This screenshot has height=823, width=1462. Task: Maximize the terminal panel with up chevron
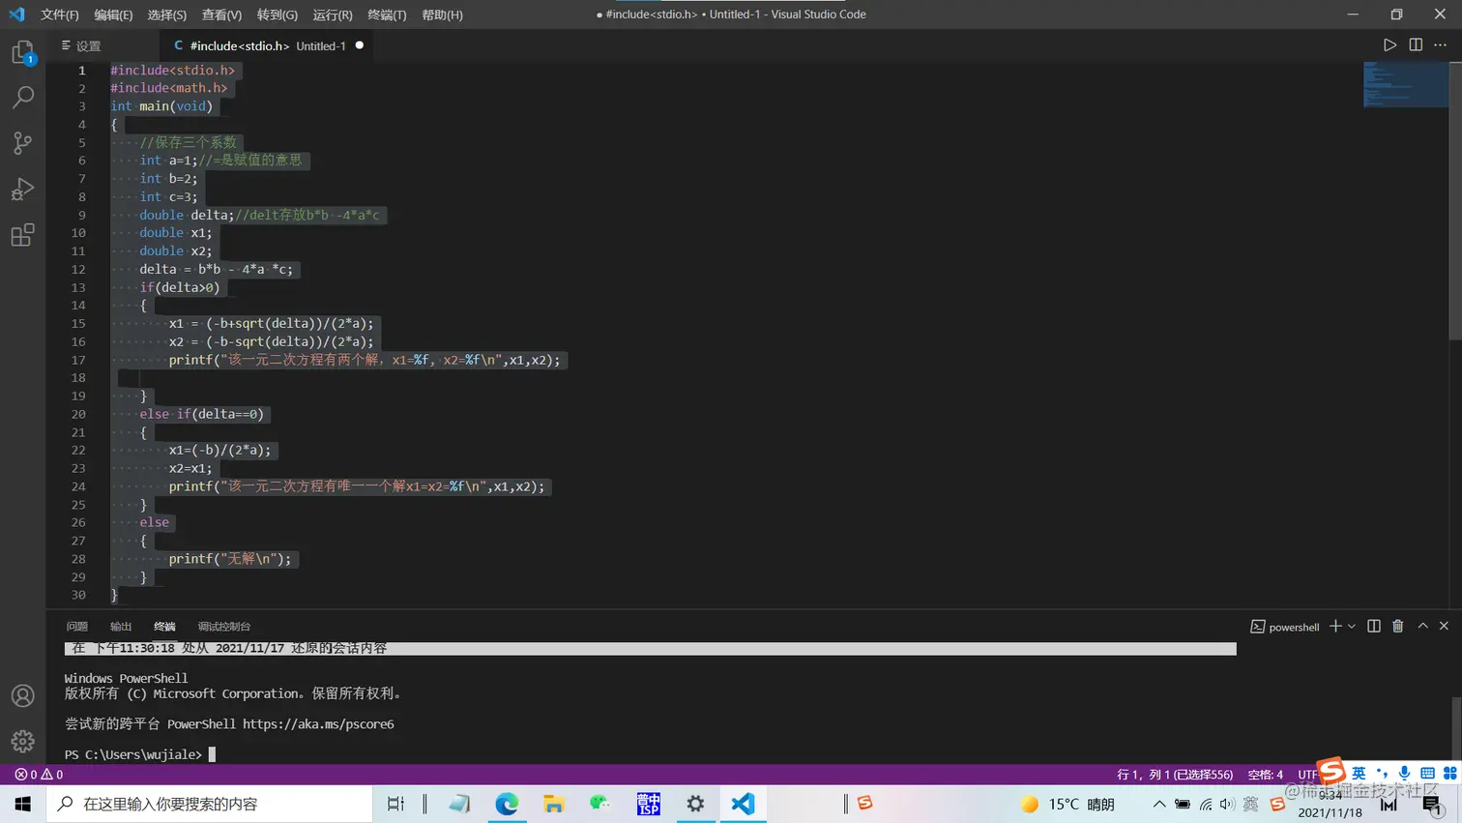tap(1423, 627)
